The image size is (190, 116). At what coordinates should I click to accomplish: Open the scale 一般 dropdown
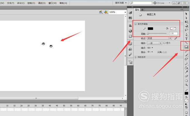(x=160, y=43)
